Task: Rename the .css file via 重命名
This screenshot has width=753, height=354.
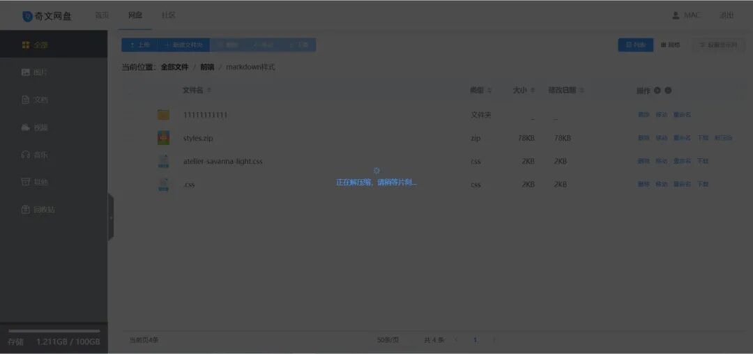Action: [x=682, y=184]
